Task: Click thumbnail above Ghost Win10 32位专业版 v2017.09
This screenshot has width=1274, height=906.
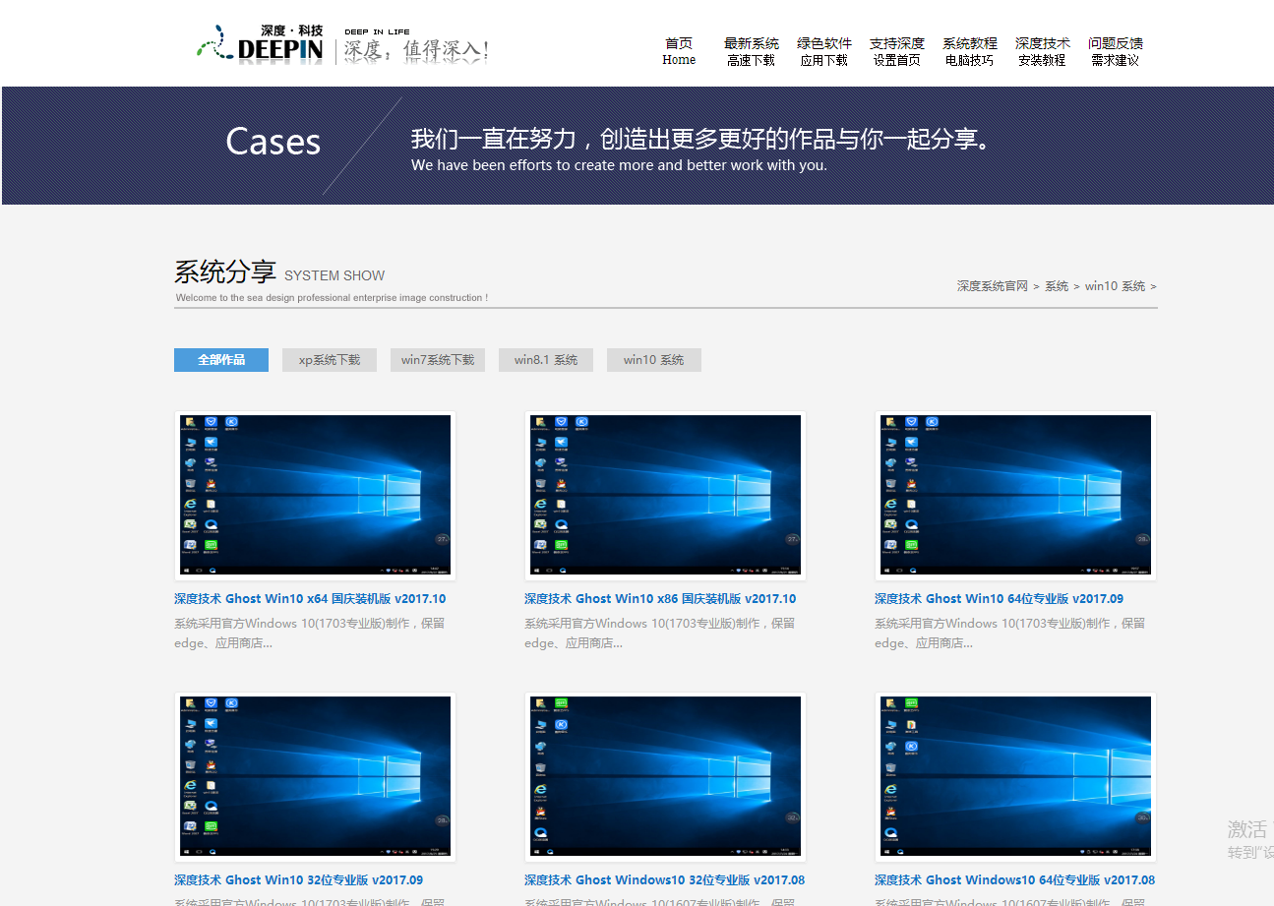Action: click(x=315, y=777)
